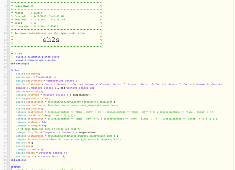Select disable automatic piston state line
235x170 pixels.
point(38,57)
